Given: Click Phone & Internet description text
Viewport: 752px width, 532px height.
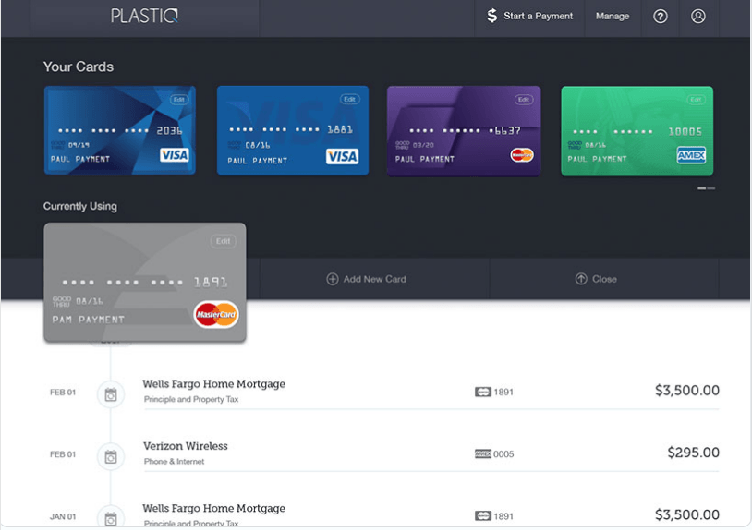Looking at the screenshot, I should (174, 462).
